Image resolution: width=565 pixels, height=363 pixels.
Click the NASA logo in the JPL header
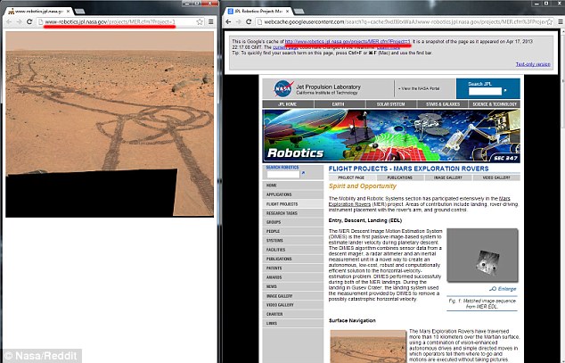(283, 88)
